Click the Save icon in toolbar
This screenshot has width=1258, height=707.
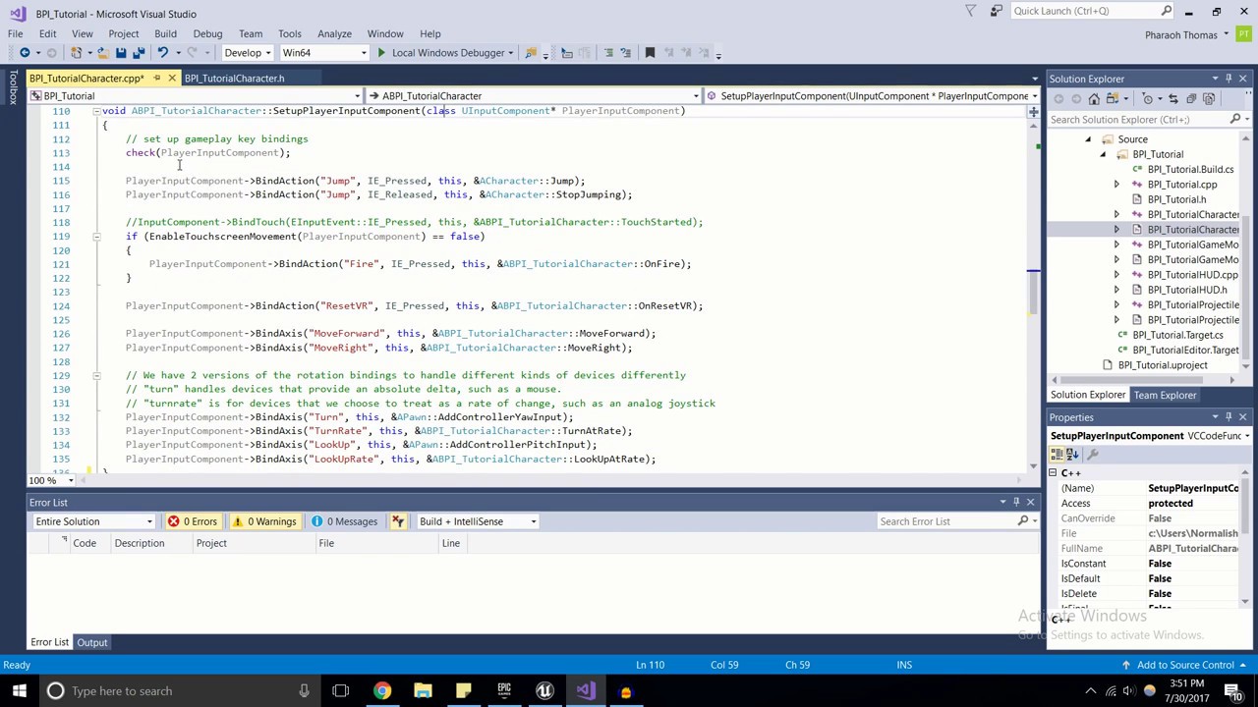click(x=122, y=53)
